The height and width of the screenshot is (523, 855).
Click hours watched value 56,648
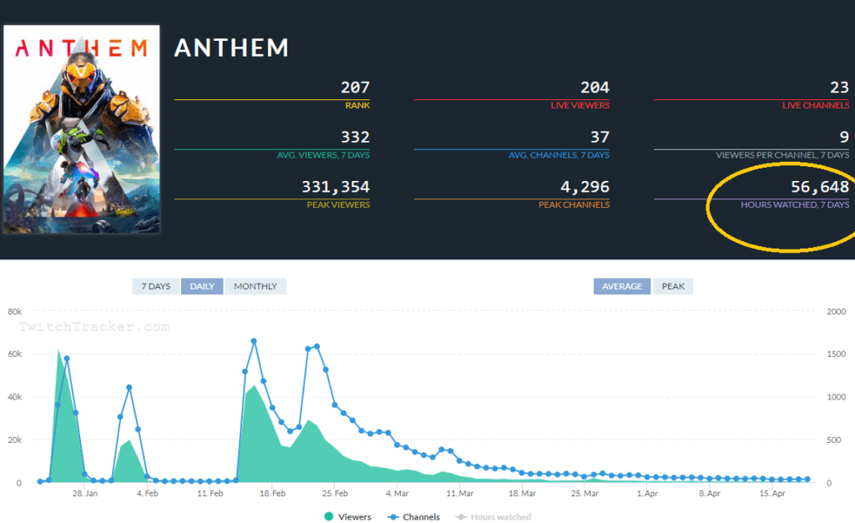click(820, 187)
